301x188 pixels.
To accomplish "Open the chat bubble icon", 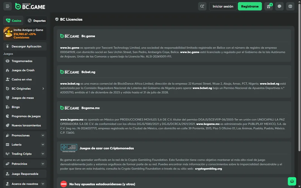I will pyautogui.click(x=279, y=6).
